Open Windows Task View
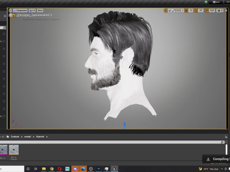The height and width of the screenshot is (172, 230). click(36, 169)
